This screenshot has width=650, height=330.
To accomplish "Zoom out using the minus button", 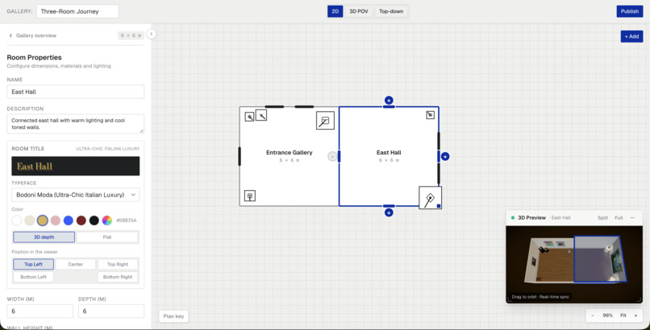I will coord(593,316).
